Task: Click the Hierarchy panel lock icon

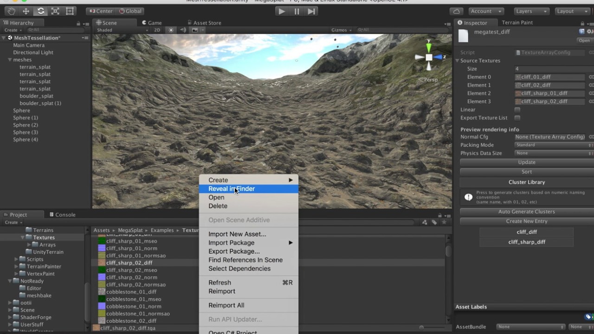Action: pos(78,23)
